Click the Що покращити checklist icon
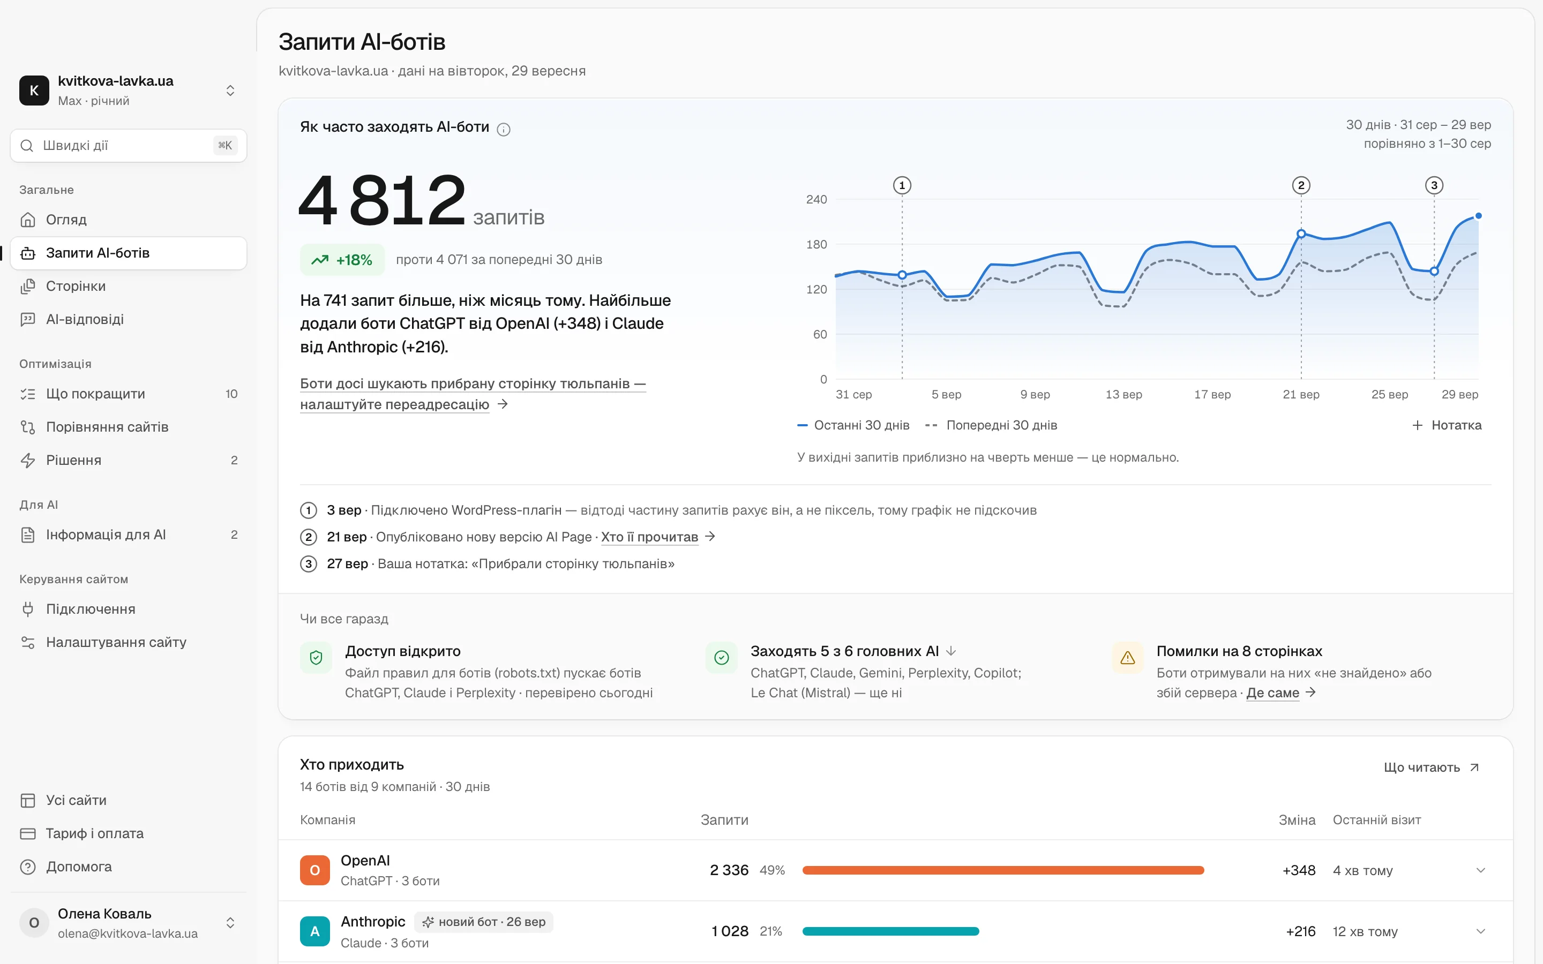The height and width of the screenshot is (964, 1543). 27,394
